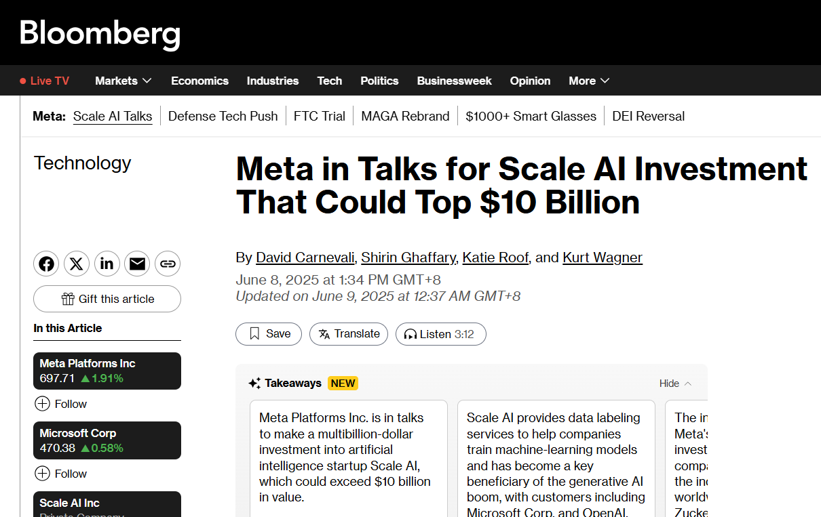This screenshot has height=517, width=821.
Task: Translate the article
Action: point(349,334)
